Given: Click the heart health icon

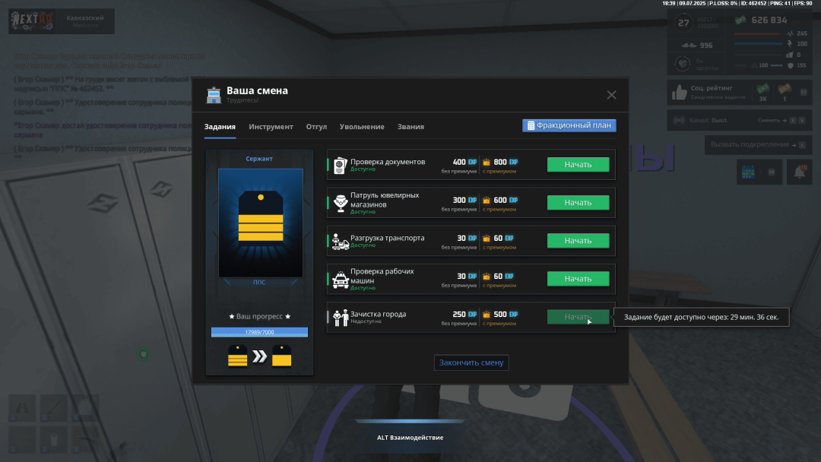Looking at the screenshot, I should coord(682,64).
